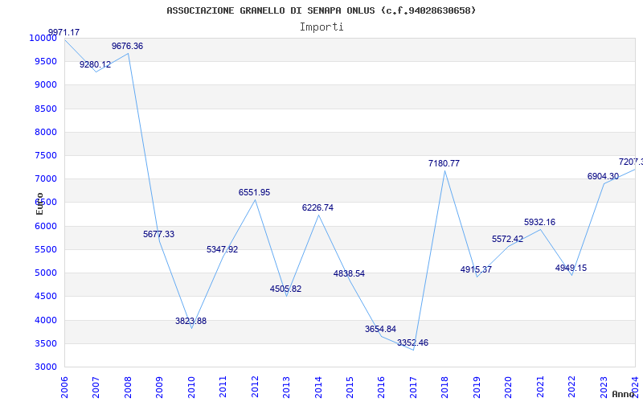Image resolution: width=643 pixels, height=402 pixels.
Task: Click the y-axis tick 3000
Action: coord(45,367)
